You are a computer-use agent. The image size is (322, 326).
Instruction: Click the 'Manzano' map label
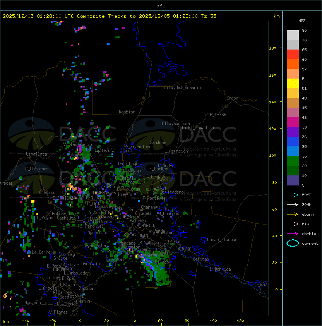click(x=33, y=303)
